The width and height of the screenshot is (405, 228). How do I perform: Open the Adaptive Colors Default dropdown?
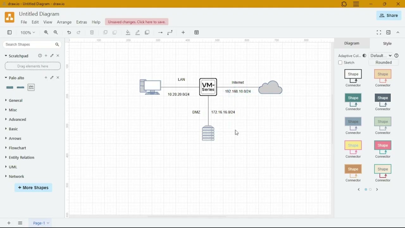[381, 55]
